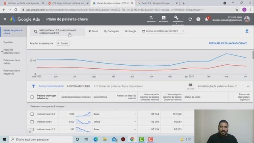
Task: Click the filter funnel icon
Action: [x=33, y=86]
